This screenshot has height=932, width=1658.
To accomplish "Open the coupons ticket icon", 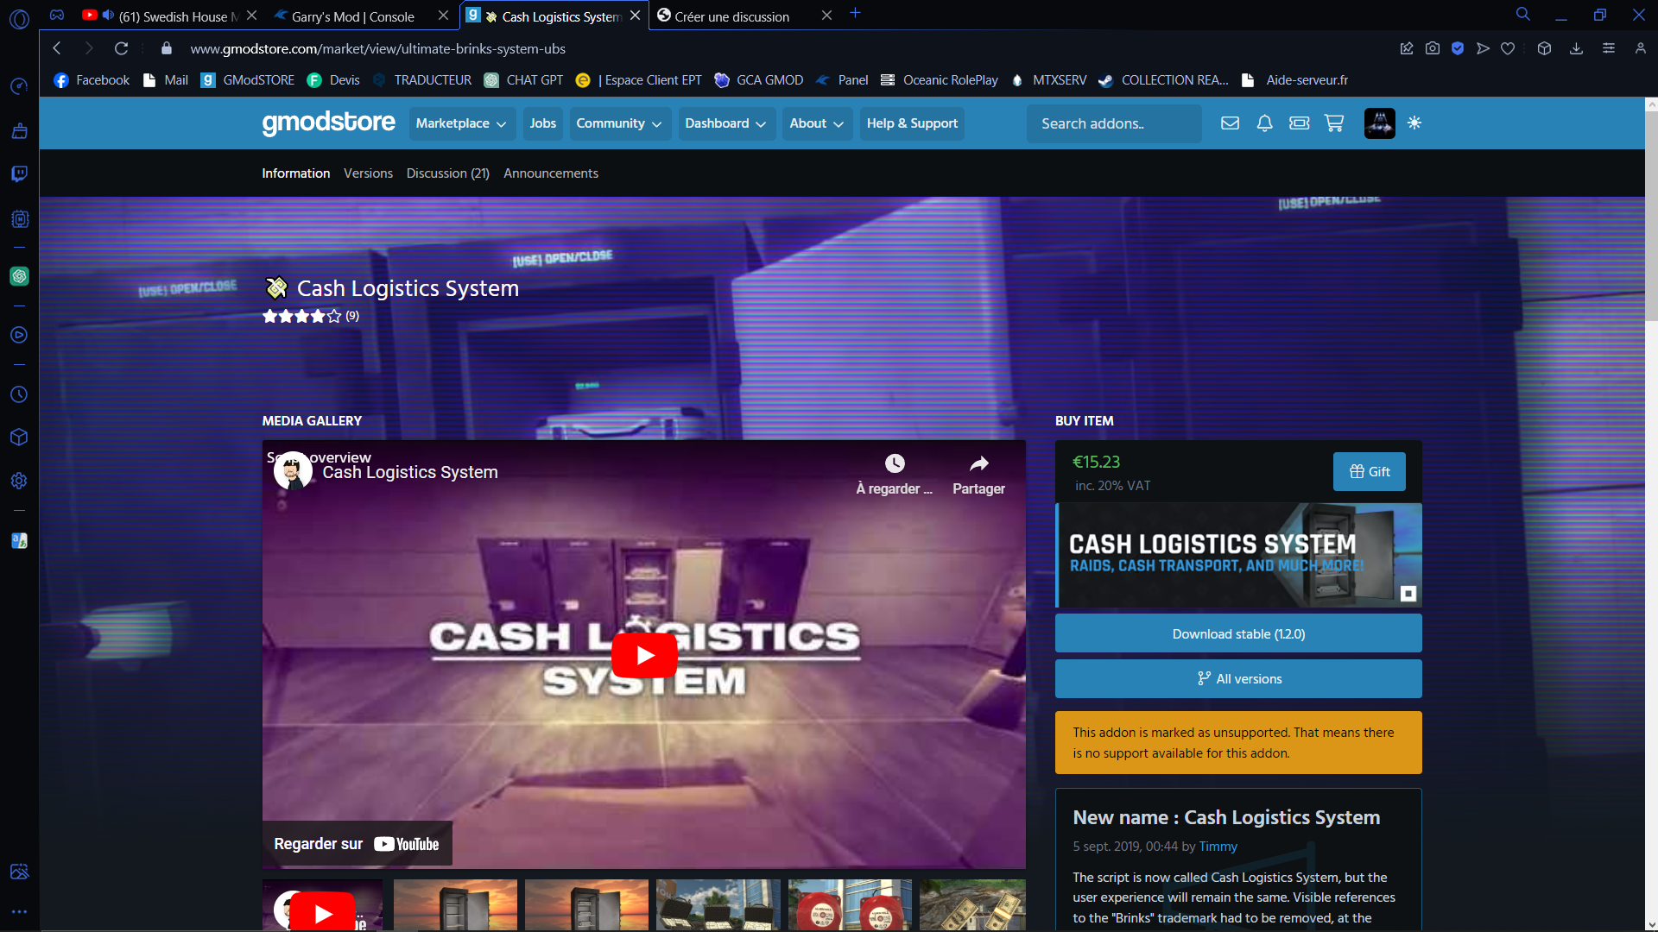I will pyautogui.click(x=1299, y=123).
